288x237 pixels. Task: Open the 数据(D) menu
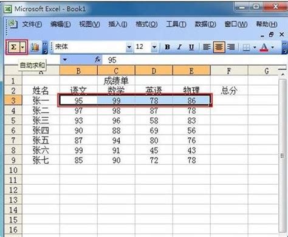click(205, 24)
